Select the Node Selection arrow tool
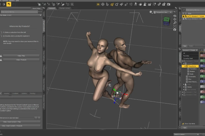The height and width of the screenshot is (136, 205). [107, 4]
